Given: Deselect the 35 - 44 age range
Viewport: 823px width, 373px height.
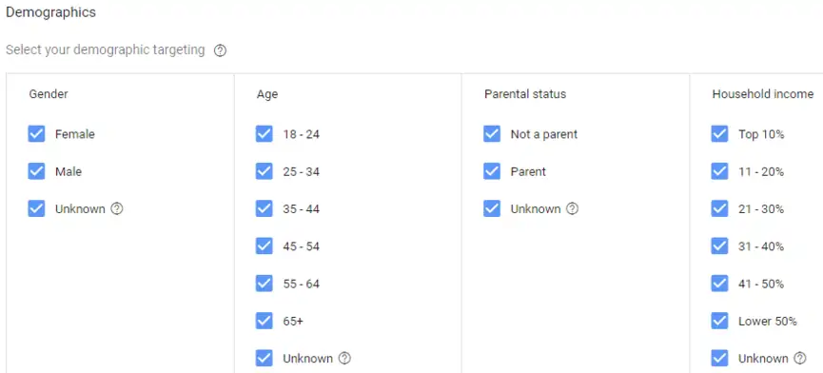Looking at the screenshot, I should [264, 208].
